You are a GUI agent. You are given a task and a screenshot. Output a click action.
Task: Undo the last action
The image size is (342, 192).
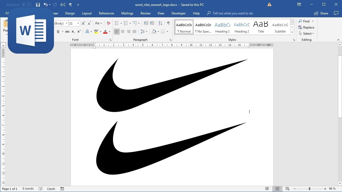click(x=45, y=5)
